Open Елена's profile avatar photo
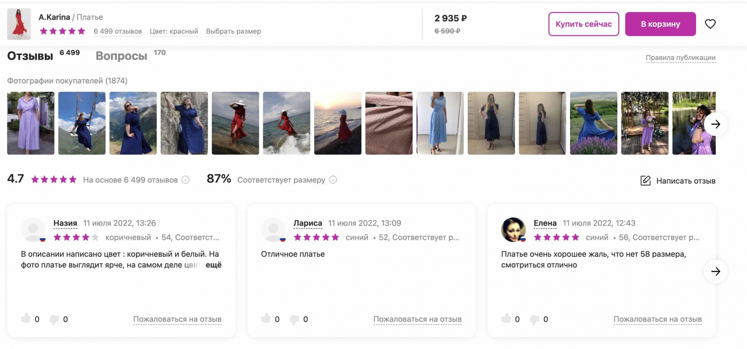 (514, 230)
